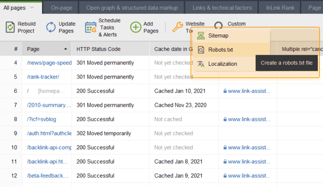
Task: Select Sitemap menu entry
Action: pyautogui.click(x=218, y=36)
